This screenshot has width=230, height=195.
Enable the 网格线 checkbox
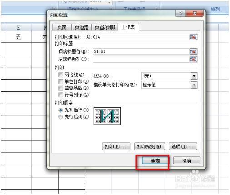click(x=60, y=75)
